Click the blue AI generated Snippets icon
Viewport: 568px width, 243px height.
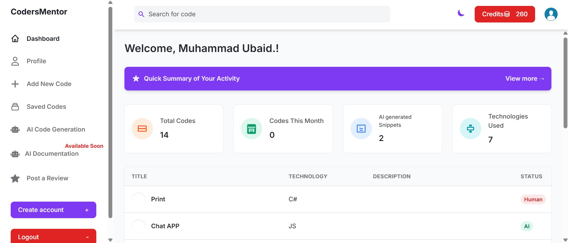361,129
